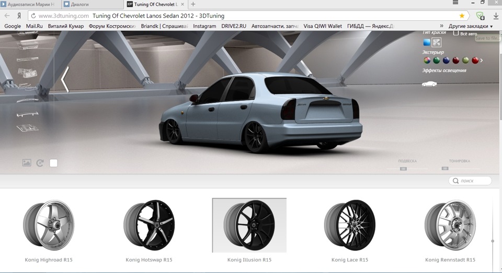Select the Konig Hotswap R15 wheel
502x273 pixels.
point(149,225)
